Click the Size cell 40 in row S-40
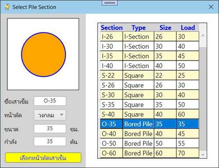219x168 pixels. coord(165,114)
